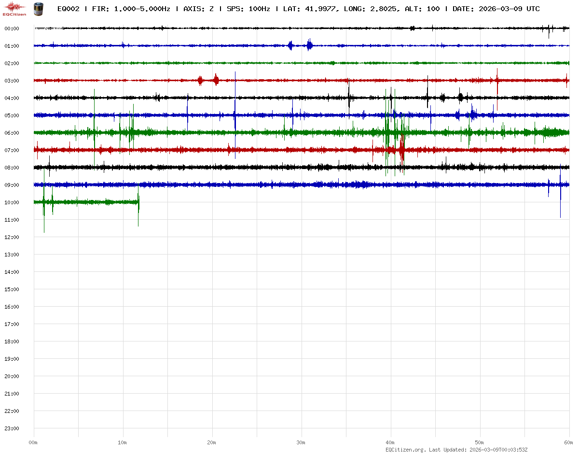Select the 06:00 hour row label
Image resolution: width=579 pixels, height=454 pixels.
[x=12, y=133]
